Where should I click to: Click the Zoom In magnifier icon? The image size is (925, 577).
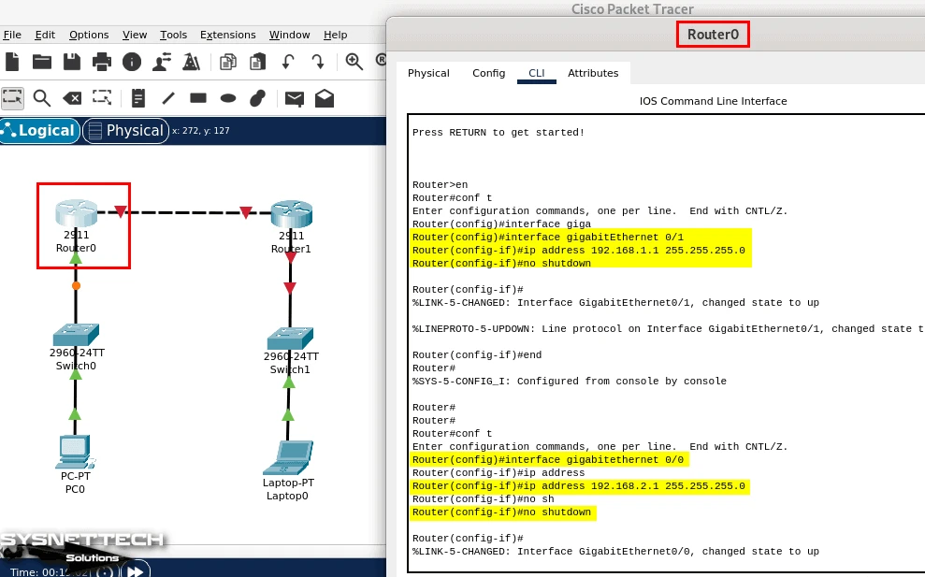click(354, 62)
